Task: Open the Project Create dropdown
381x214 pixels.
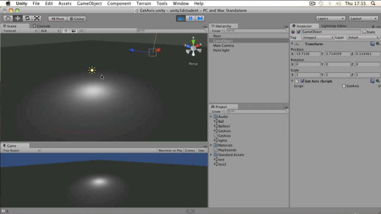Action: pos(217,111)
